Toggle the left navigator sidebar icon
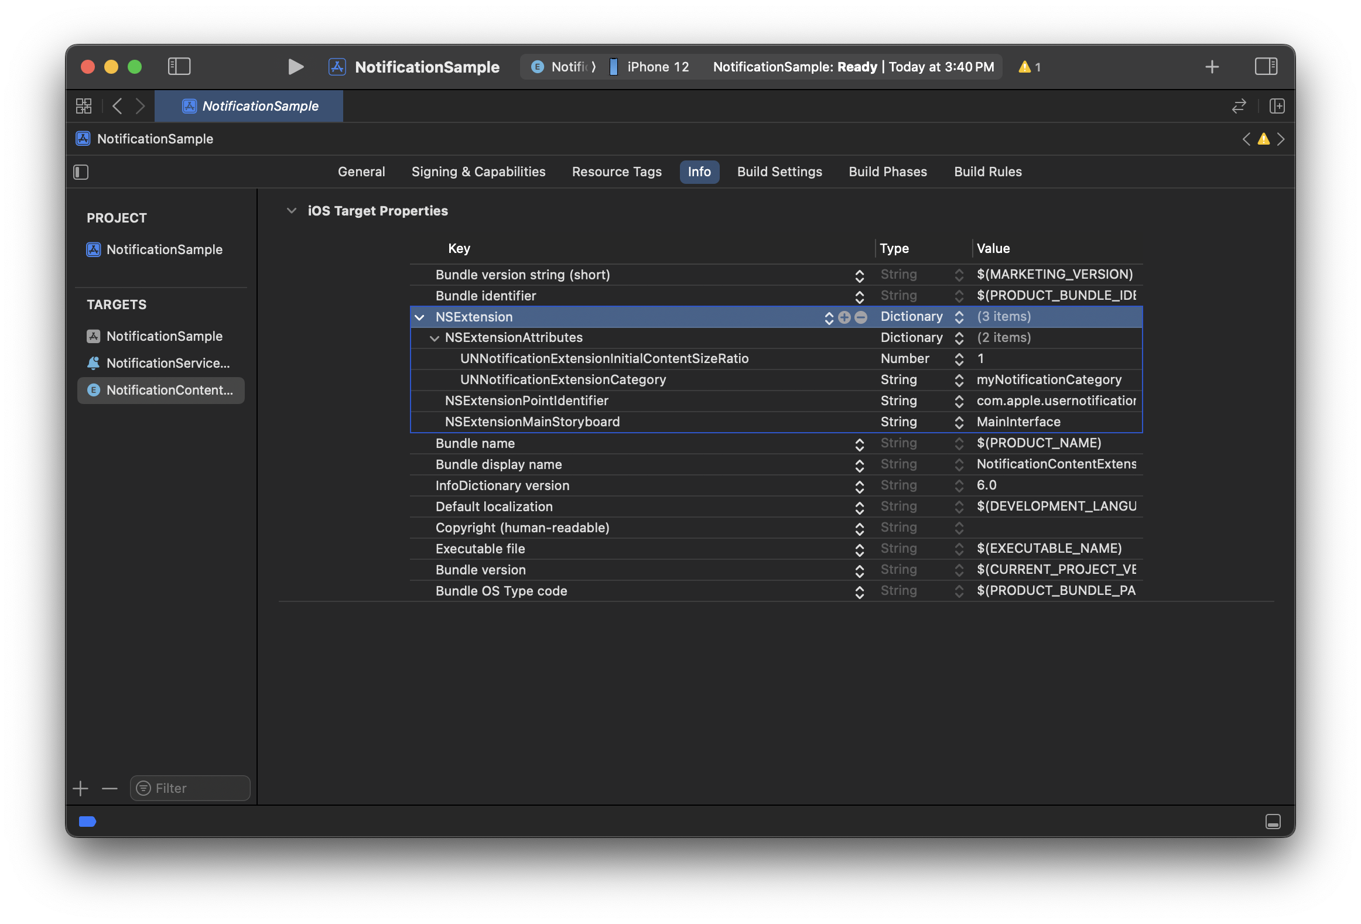Screen dimensions: 1361x924 click(x=179, y=67)
